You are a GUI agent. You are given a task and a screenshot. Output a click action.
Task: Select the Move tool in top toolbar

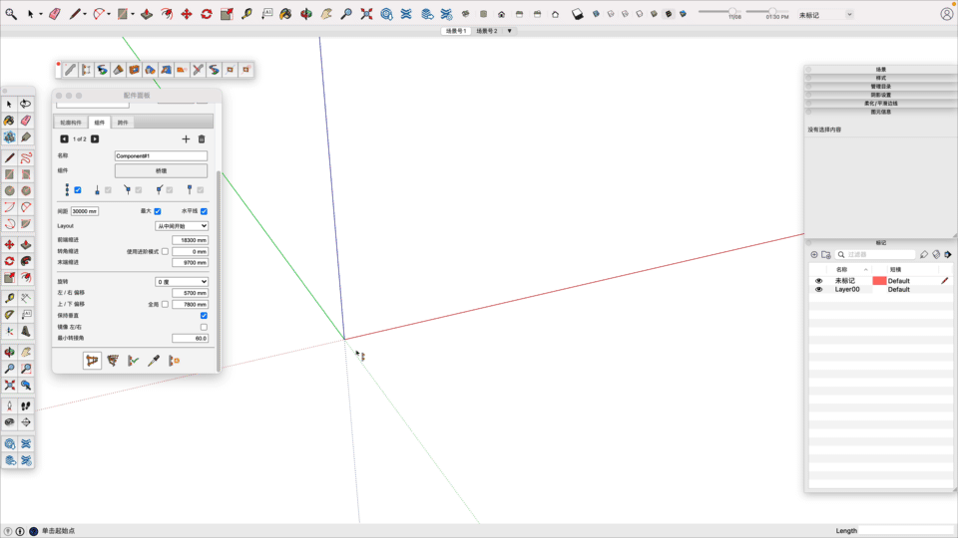pos(187,14)
